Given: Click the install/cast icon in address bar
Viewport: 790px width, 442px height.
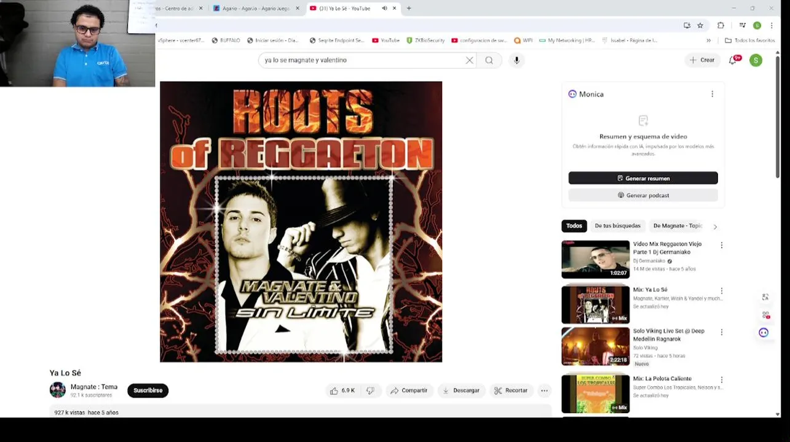Looking at the screenshot, I should (x=687, y=25).
